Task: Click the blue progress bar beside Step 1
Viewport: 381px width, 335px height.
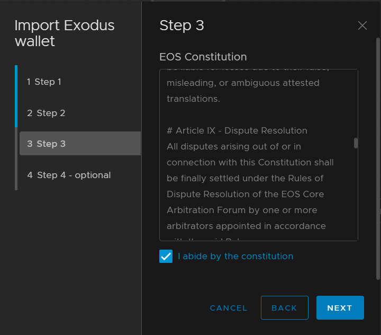Action: point(16,96)
